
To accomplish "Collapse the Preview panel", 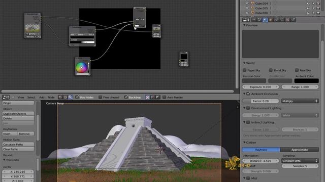I will coord(244,25).
